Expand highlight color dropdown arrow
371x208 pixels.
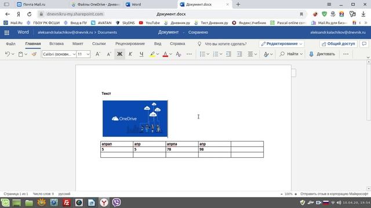pos(158,54)
